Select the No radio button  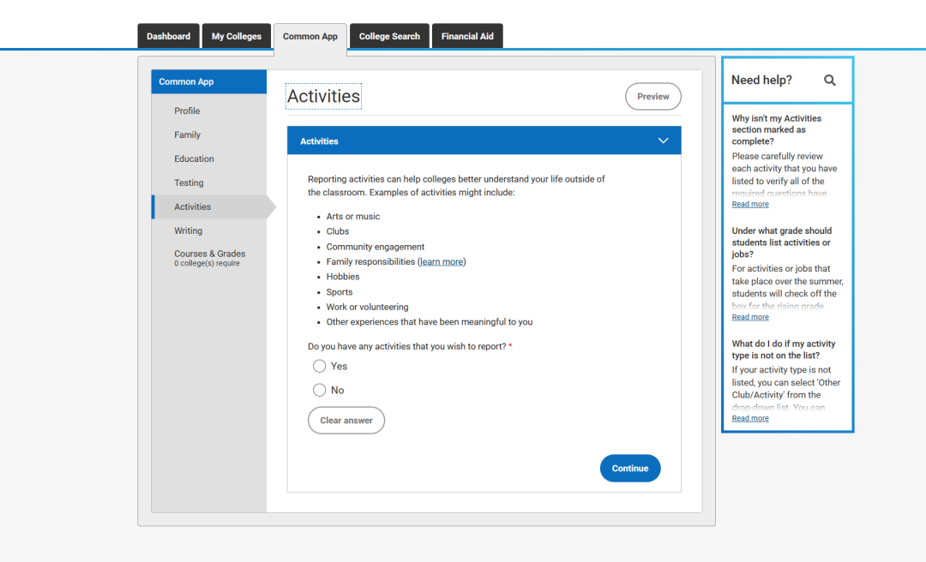(320, 390)
